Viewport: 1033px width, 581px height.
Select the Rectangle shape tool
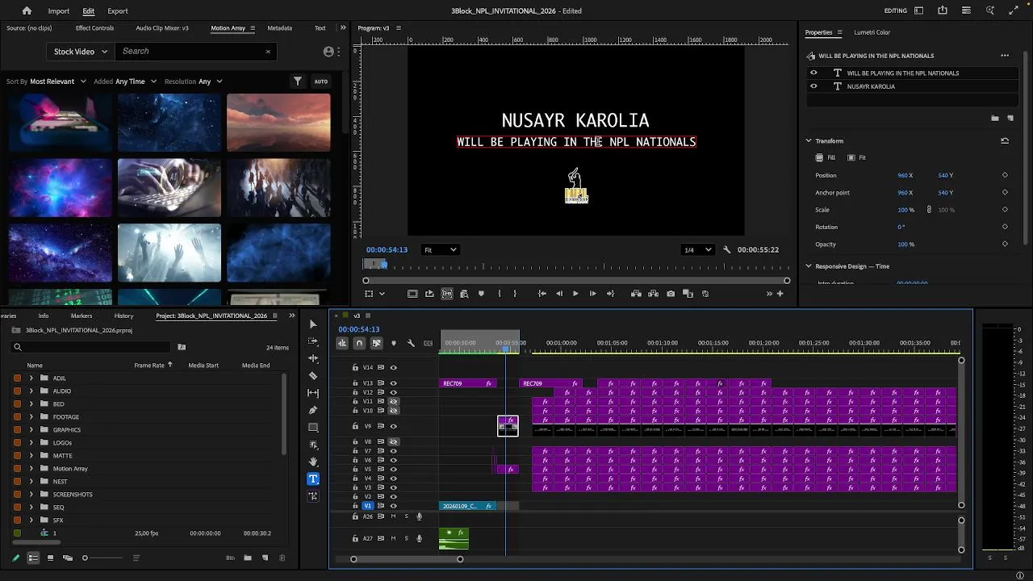point(313,428)
